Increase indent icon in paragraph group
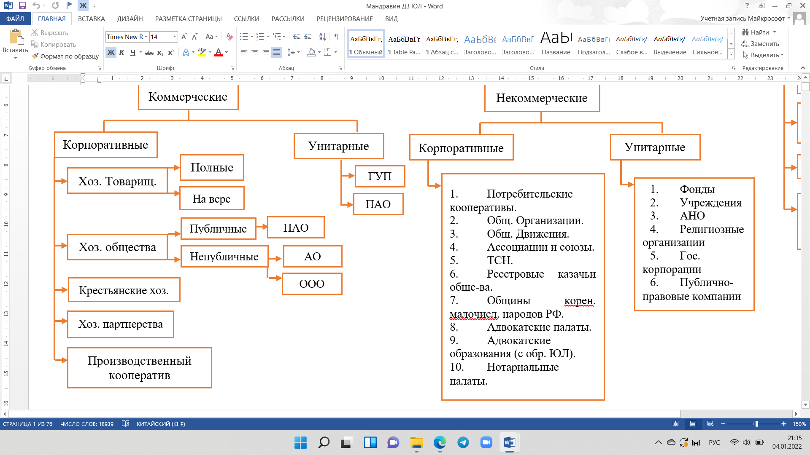The height and width of the screenshot is (455, 810). (308, 37)
